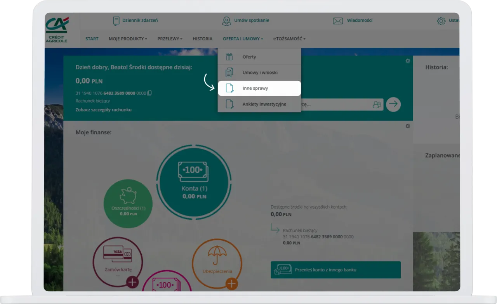Open Dziennik zdarzeń event log
This screenshot has height=304, width=497.
(x=116, y=21)
